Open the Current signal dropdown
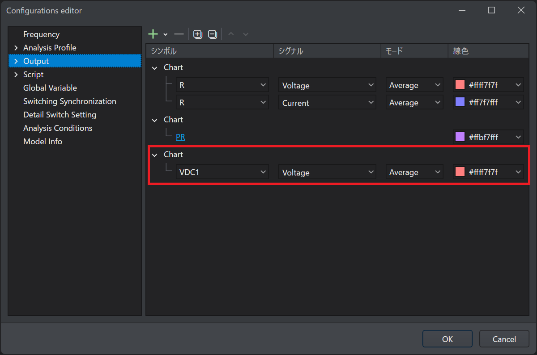 click(328, 102)
